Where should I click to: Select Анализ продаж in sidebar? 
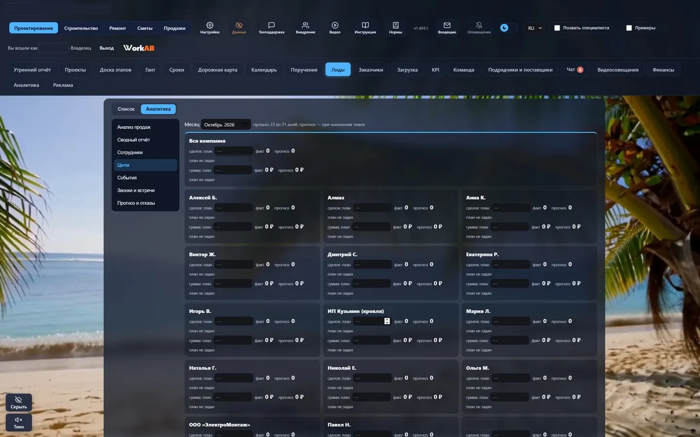tap(145, 127)
